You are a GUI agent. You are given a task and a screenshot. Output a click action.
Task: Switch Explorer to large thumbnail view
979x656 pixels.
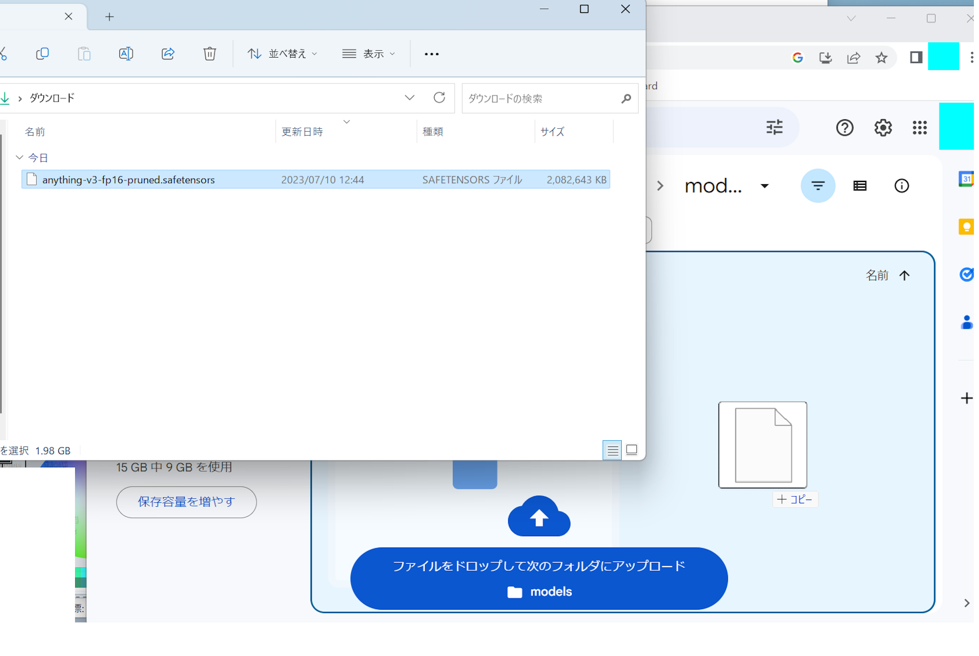coord(631,450)
